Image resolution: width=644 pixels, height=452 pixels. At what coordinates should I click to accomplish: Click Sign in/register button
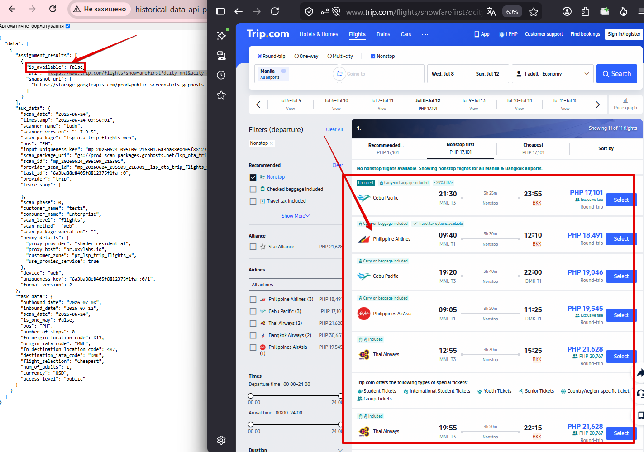pyautogui.click(x=624, y=34)
